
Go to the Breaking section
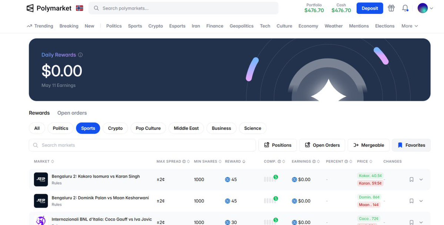click(69, 26)
